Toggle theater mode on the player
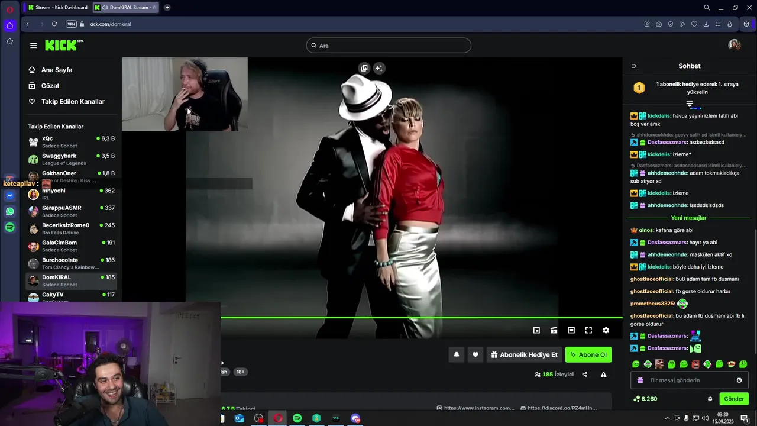Image resolution: width=757 pixels, height=426 pixels. pyautogui.click(x=571, y=330)
